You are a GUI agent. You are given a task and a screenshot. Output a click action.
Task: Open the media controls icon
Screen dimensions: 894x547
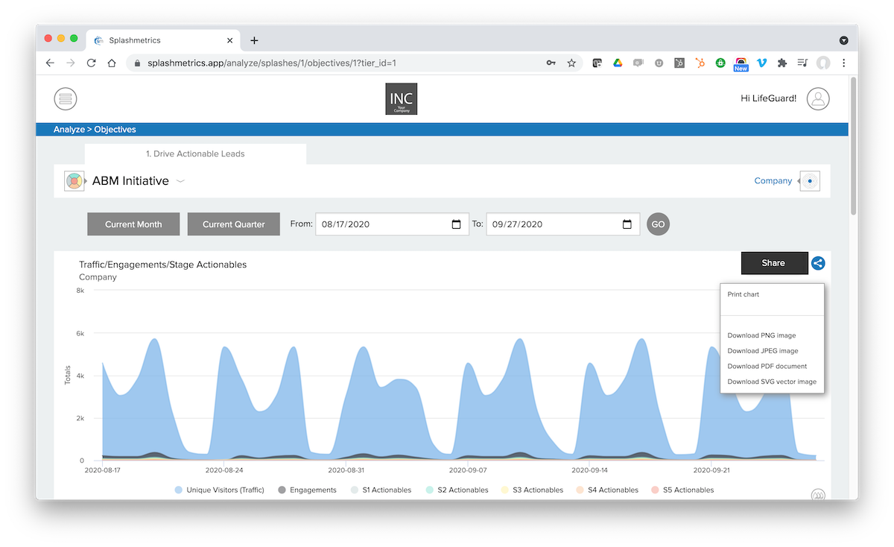pyautogui.click(x=802, y=63)
